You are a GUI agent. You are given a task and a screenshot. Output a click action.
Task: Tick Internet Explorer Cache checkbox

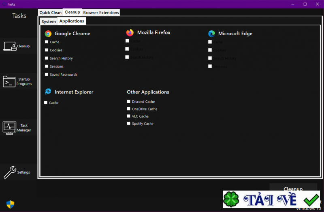click(46, 102)
